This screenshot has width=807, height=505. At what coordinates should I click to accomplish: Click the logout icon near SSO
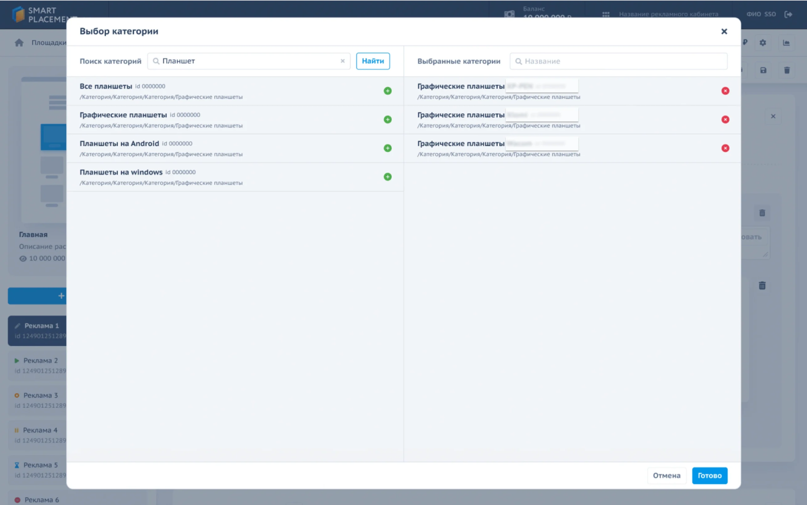coord(788,14)
